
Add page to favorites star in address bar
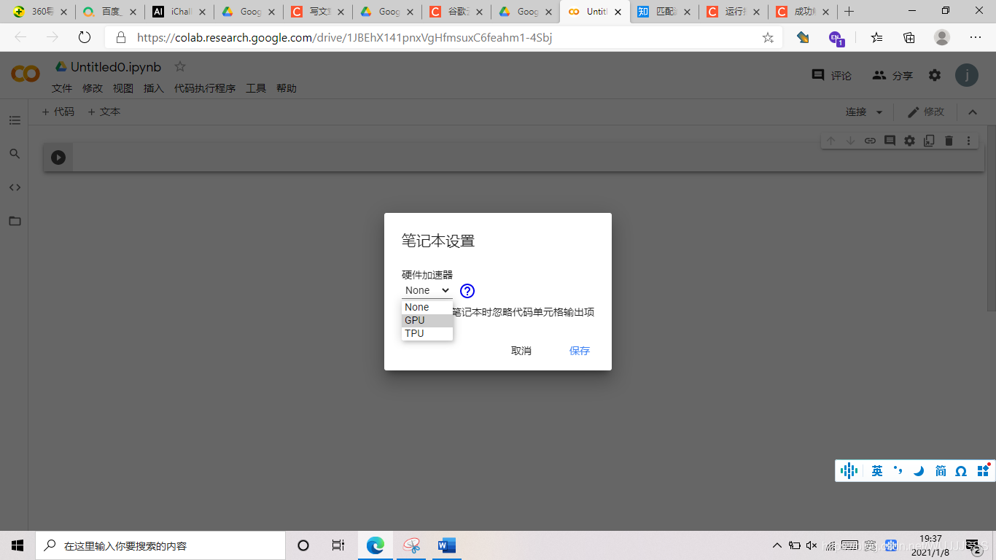(768, 37)
